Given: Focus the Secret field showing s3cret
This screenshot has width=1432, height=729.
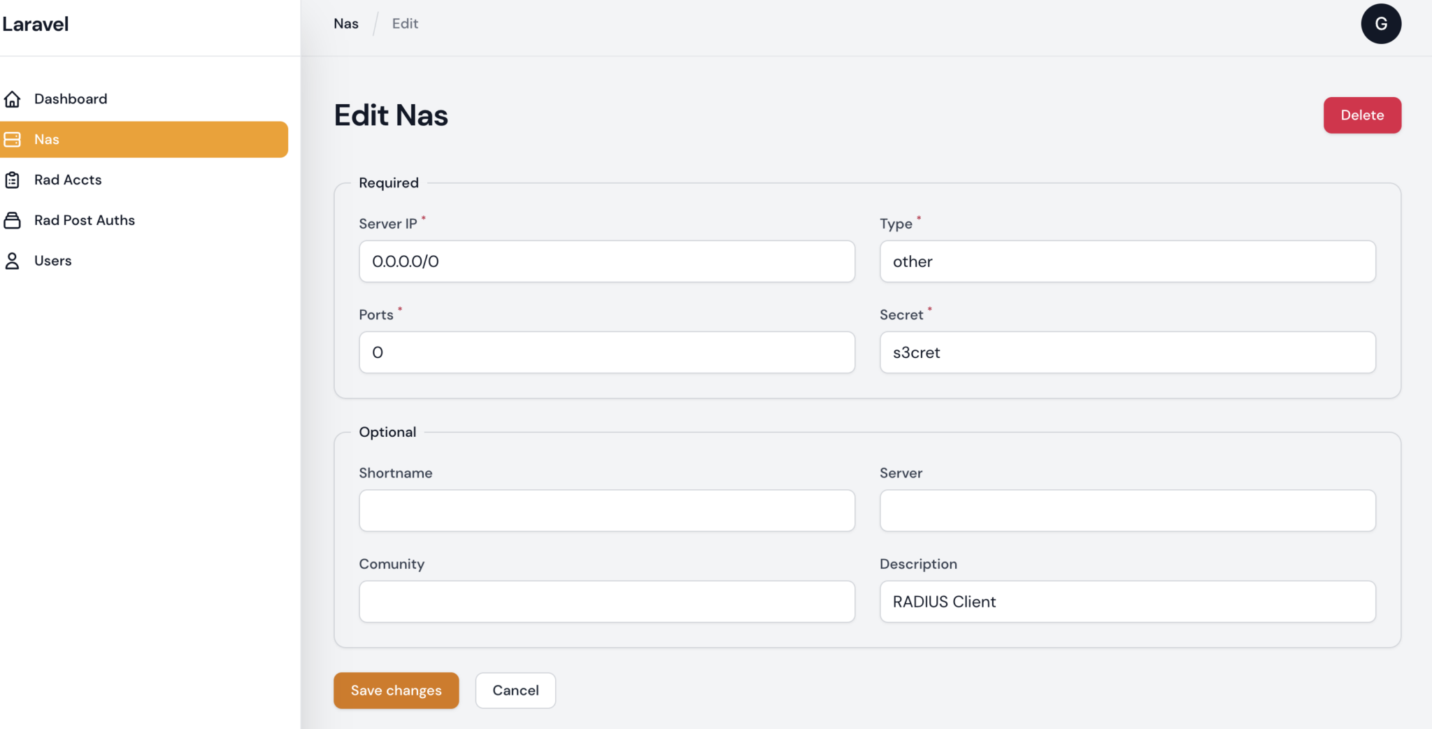Looking at the screenshot, I should (x=1126, y=352).
